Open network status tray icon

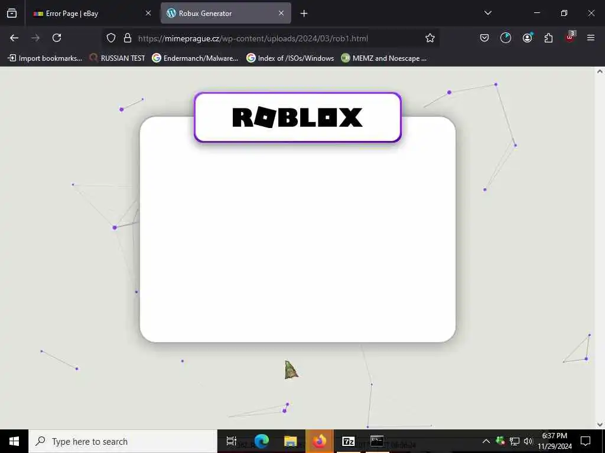515,441
